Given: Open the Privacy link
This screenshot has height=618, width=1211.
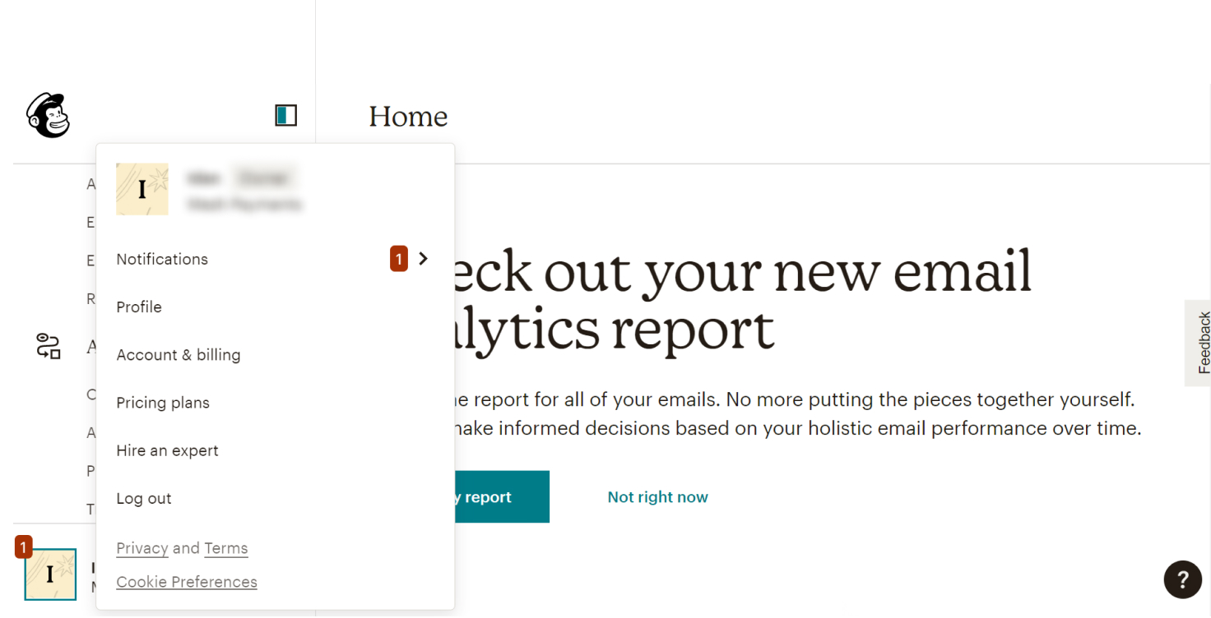Looking at the screenshot, I should (142, 548).
